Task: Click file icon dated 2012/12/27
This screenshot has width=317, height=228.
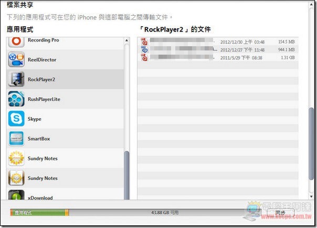Action: (144, 49)
